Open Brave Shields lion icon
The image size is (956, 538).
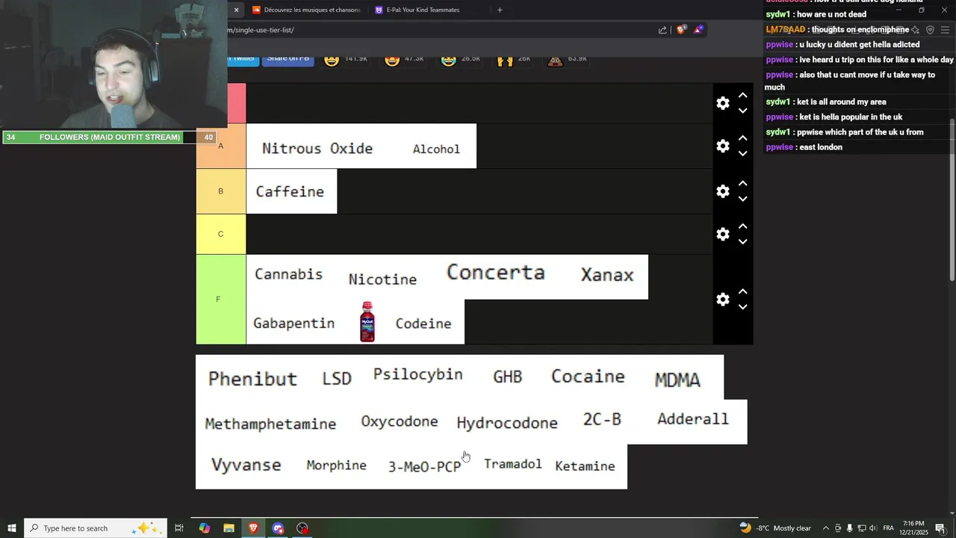[x=681, y=30]
